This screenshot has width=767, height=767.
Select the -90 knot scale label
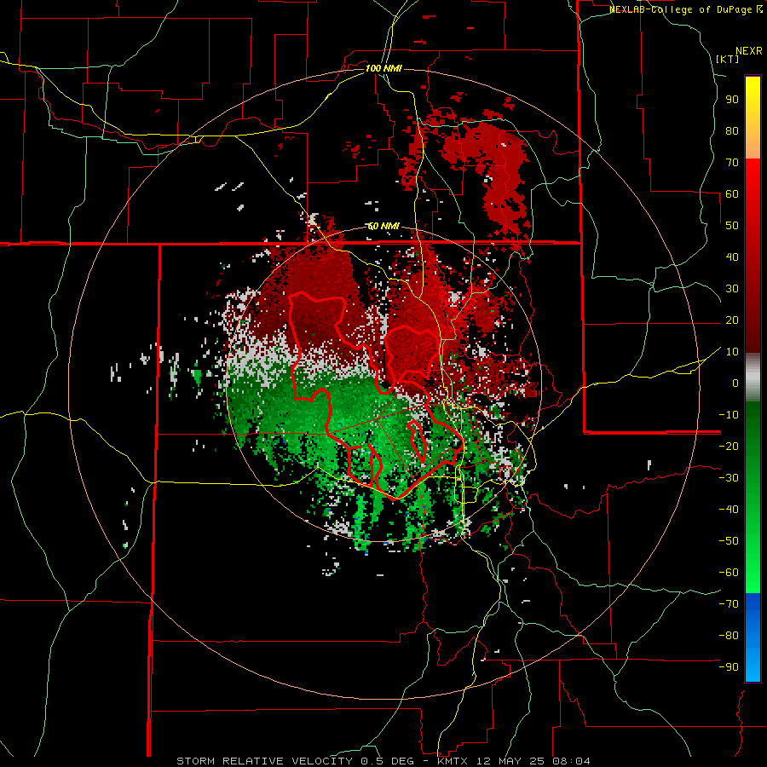(x=729, y=667)
